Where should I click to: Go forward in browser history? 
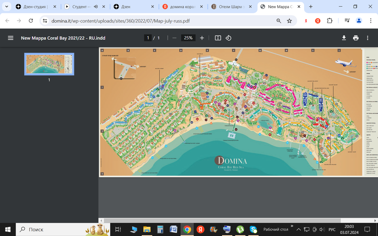pyautogui.click(x=19, y=21)
